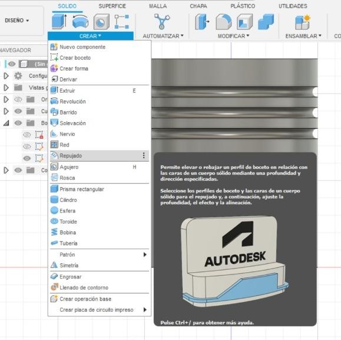Show the first hidden sketch with lock icon

[x=27, y=135]
